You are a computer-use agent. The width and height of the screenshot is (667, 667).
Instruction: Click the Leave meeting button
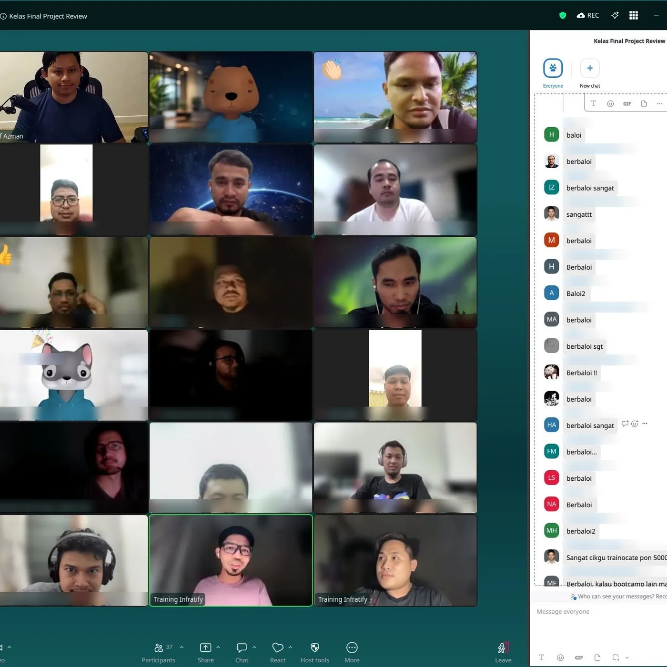(503, 653)
